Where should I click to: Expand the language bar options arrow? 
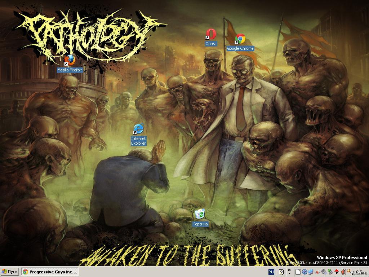[x=289, y=274]
